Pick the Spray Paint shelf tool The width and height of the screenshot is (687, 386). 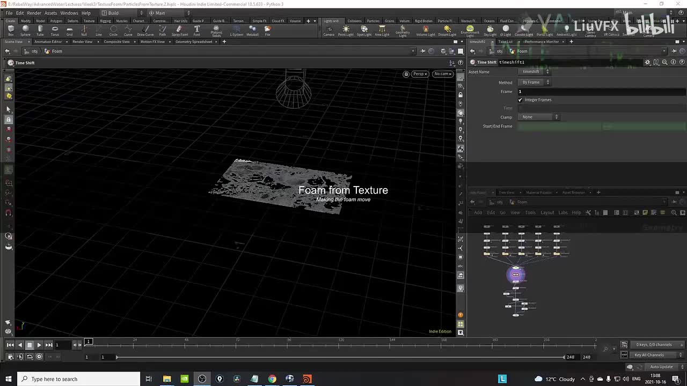179,30
